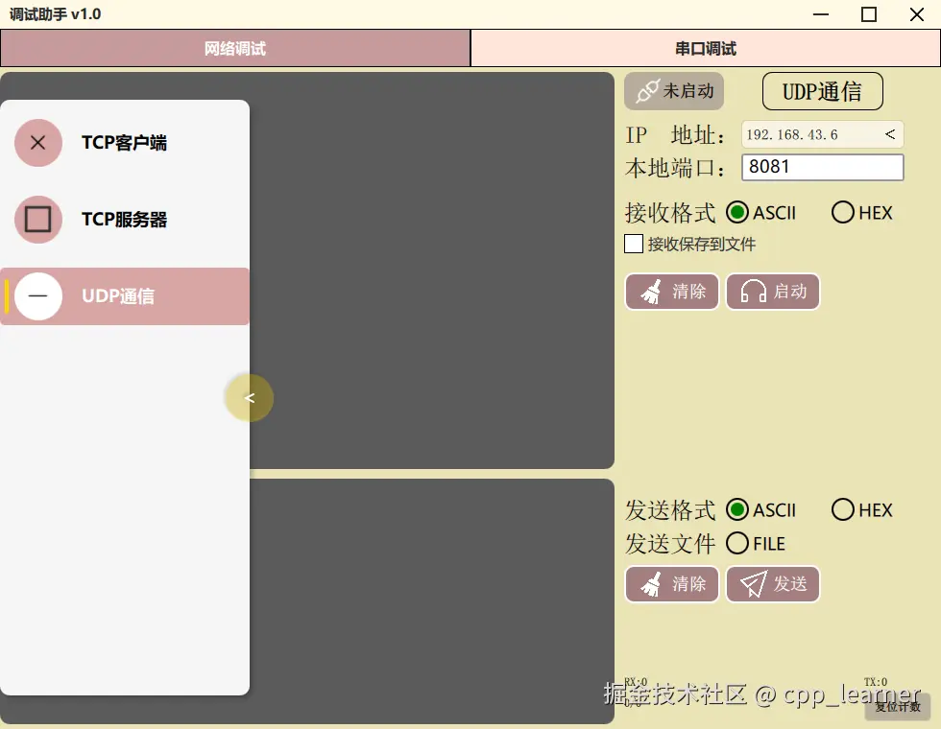
Task: Open the IP address dropdown arrow
Action: click(x=890, y=134)
